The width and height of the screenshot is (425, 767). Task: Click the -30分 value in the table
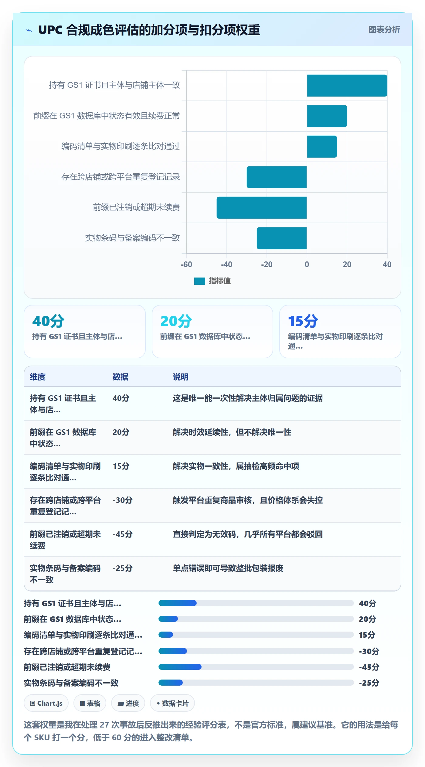pos(123,500)
